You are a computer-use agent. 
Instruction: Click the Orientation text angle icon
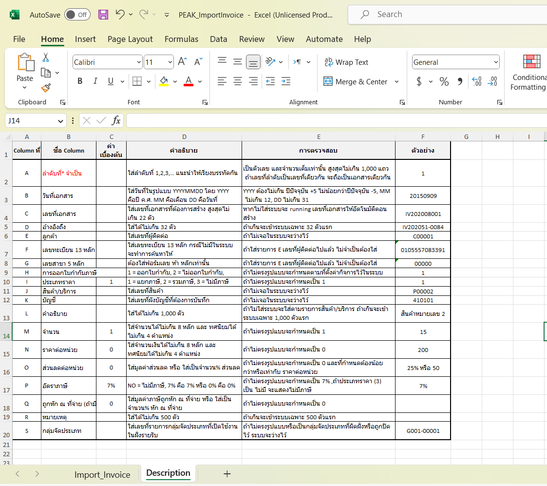270,62
